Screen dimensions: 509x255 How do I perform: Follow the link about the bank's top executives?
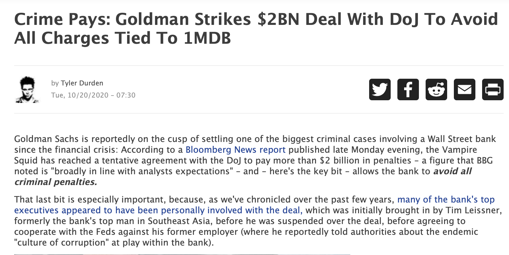point(254,205)
